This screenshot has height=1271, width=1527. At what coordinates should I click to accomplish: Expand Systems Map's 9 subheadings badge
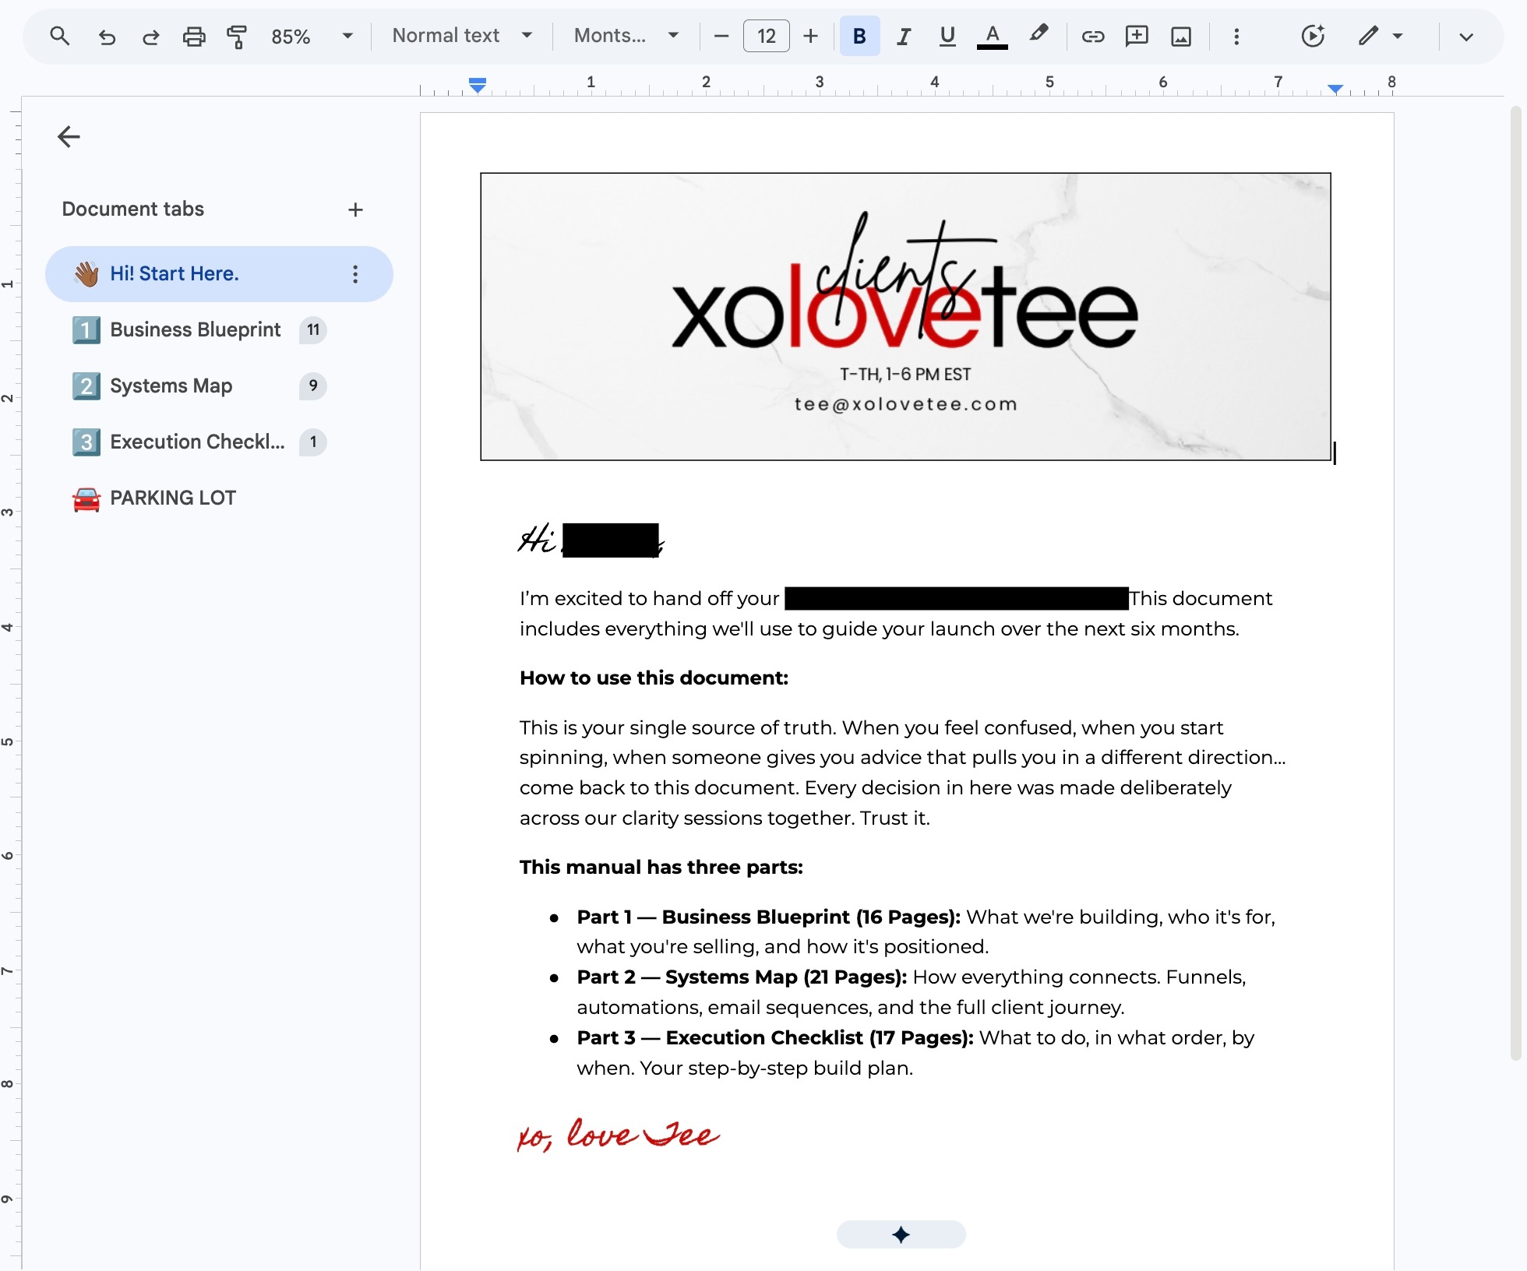tap(313, 386)
